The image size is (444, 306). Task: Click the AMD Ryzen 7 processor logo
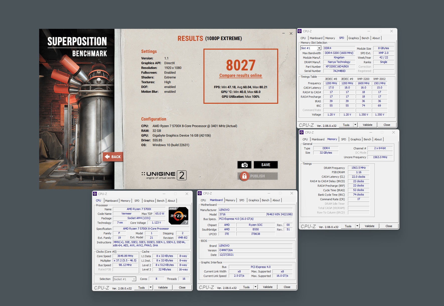tap(178, 216)
